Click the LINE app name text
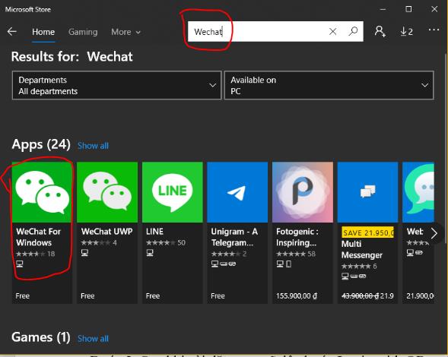Viewport: 448px width, 357px height. tap(154, 232)
